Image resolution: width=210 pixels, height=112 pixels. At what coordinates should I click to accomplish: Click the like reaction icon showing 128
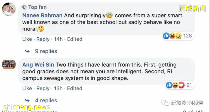166,36
